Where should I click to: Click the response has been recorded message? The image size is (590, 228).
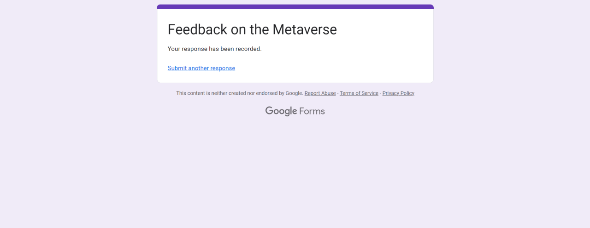(x=214, y=49)
